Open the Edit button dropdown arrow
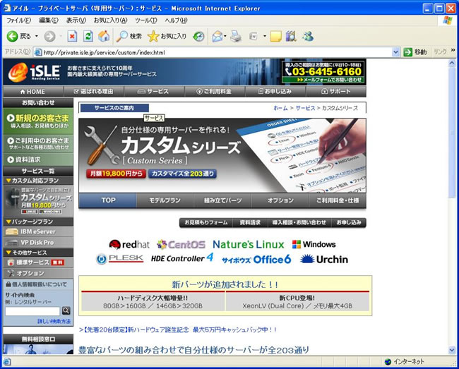The image size is (459, 369). (264, 37)
